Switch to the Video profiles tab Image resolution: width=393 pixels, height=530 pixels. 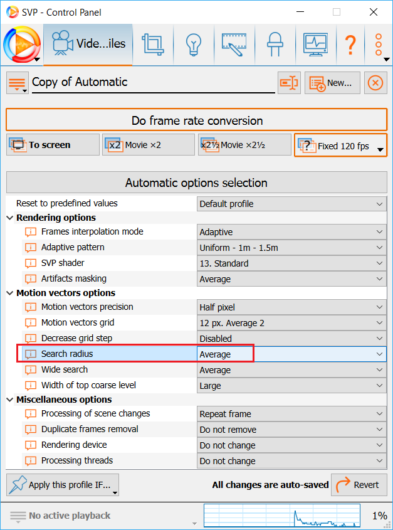pos(88,44)
